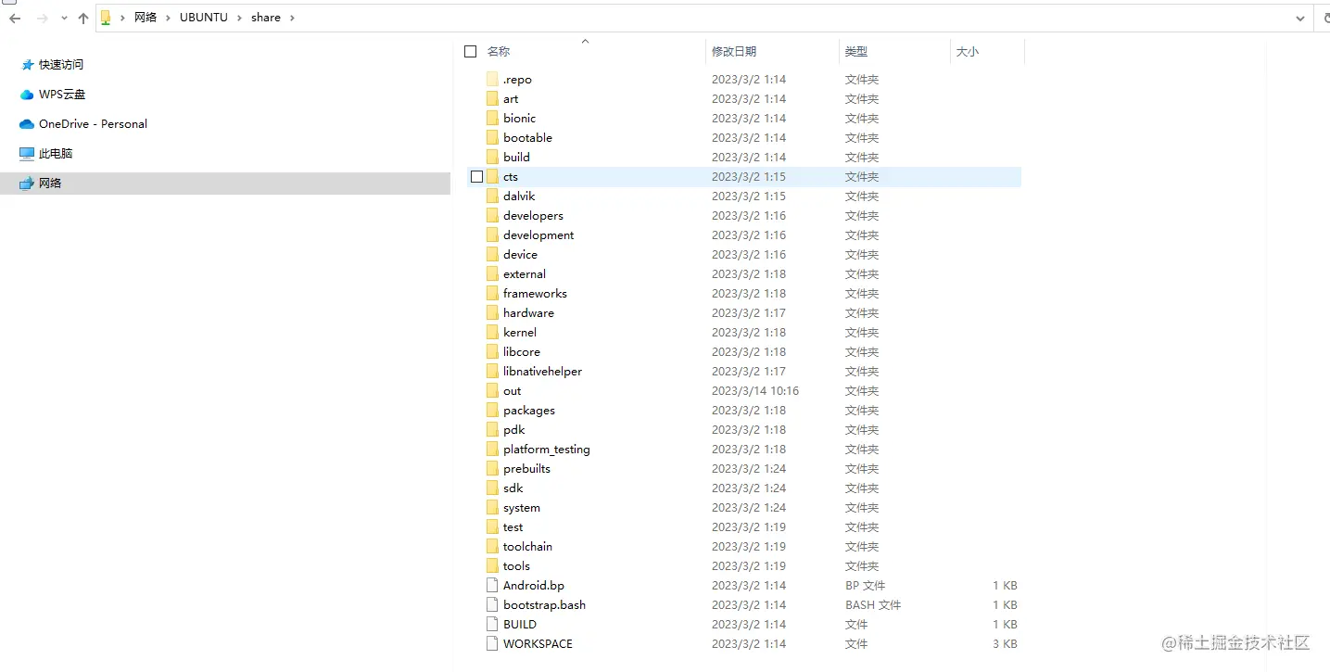
Task: Select the pdk folder name
Action: coord(514,430)
